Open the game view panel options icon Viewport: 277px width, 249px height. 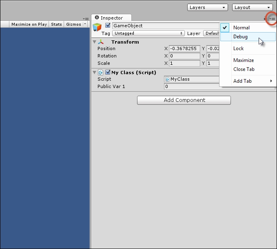[86, 19]
